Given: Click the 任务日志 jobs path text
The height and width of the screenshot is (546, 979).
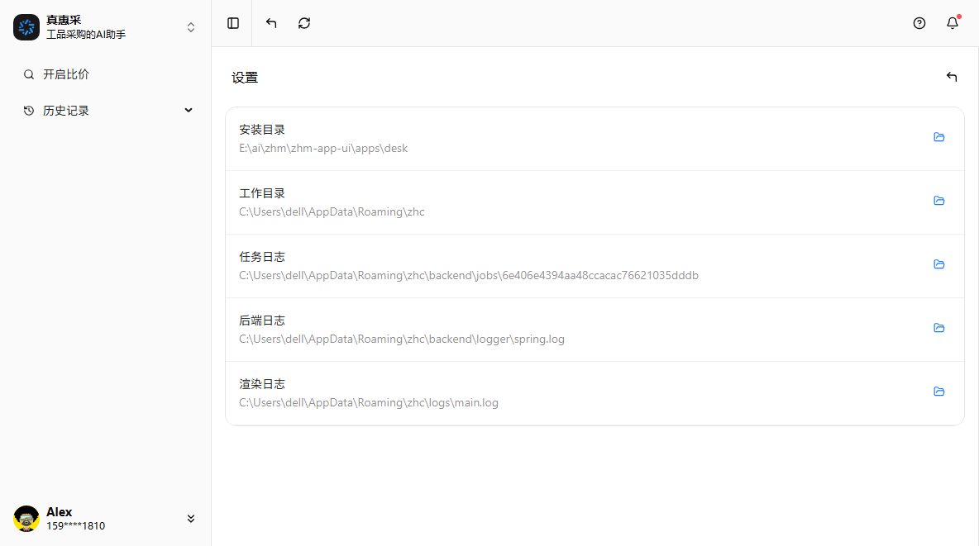Looking at the screenshot, I should [x=469, y=276].
